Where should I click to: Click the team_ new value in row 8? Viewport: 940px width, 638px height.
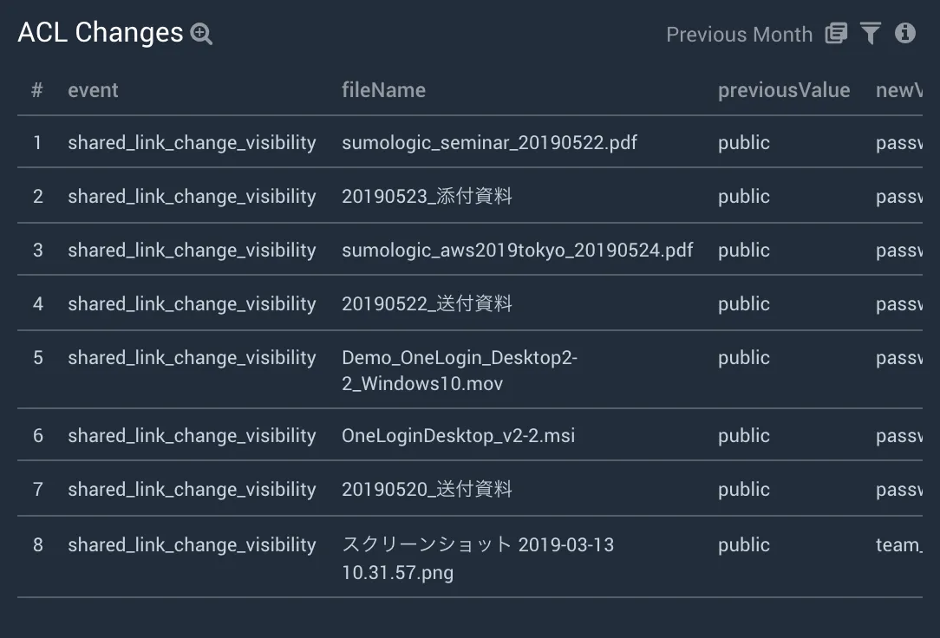898,544
